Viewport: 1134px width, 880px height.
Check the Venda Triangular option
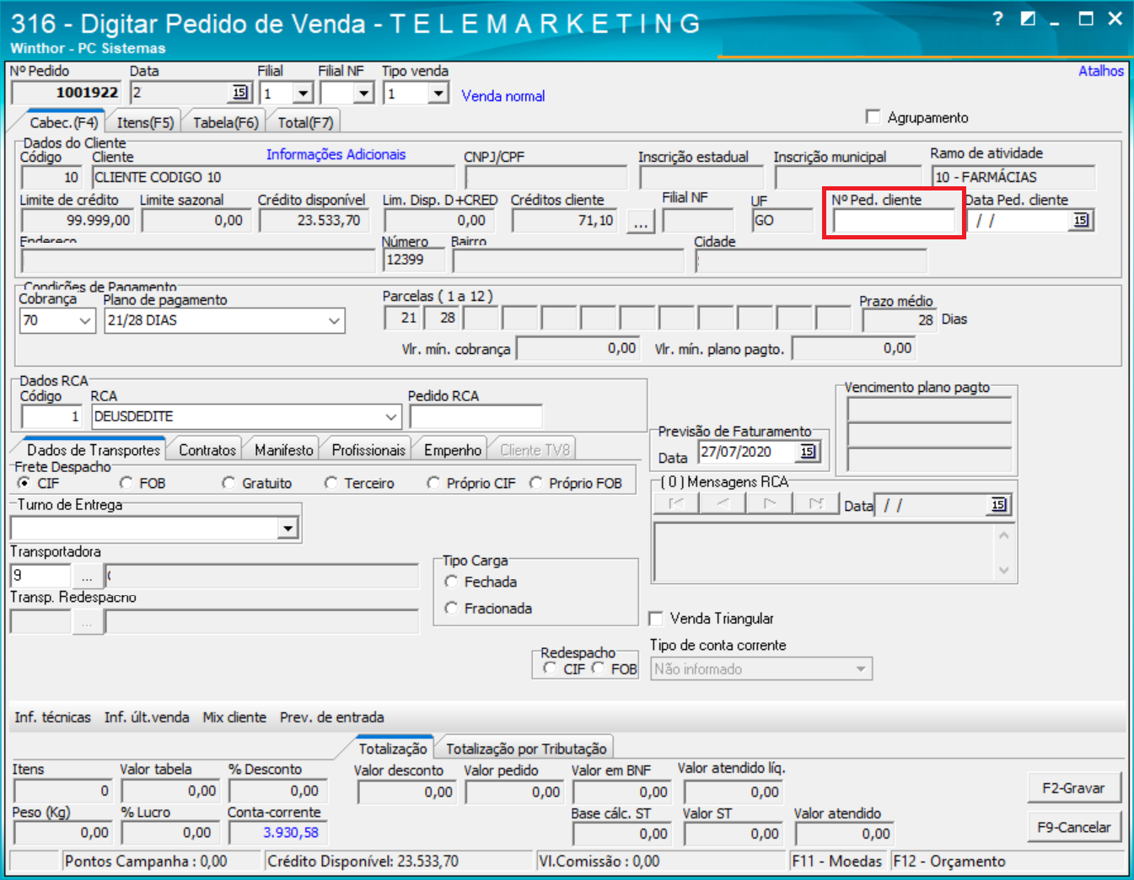(655, 619)
